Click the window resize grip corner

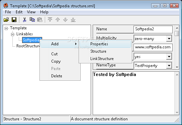177,120
